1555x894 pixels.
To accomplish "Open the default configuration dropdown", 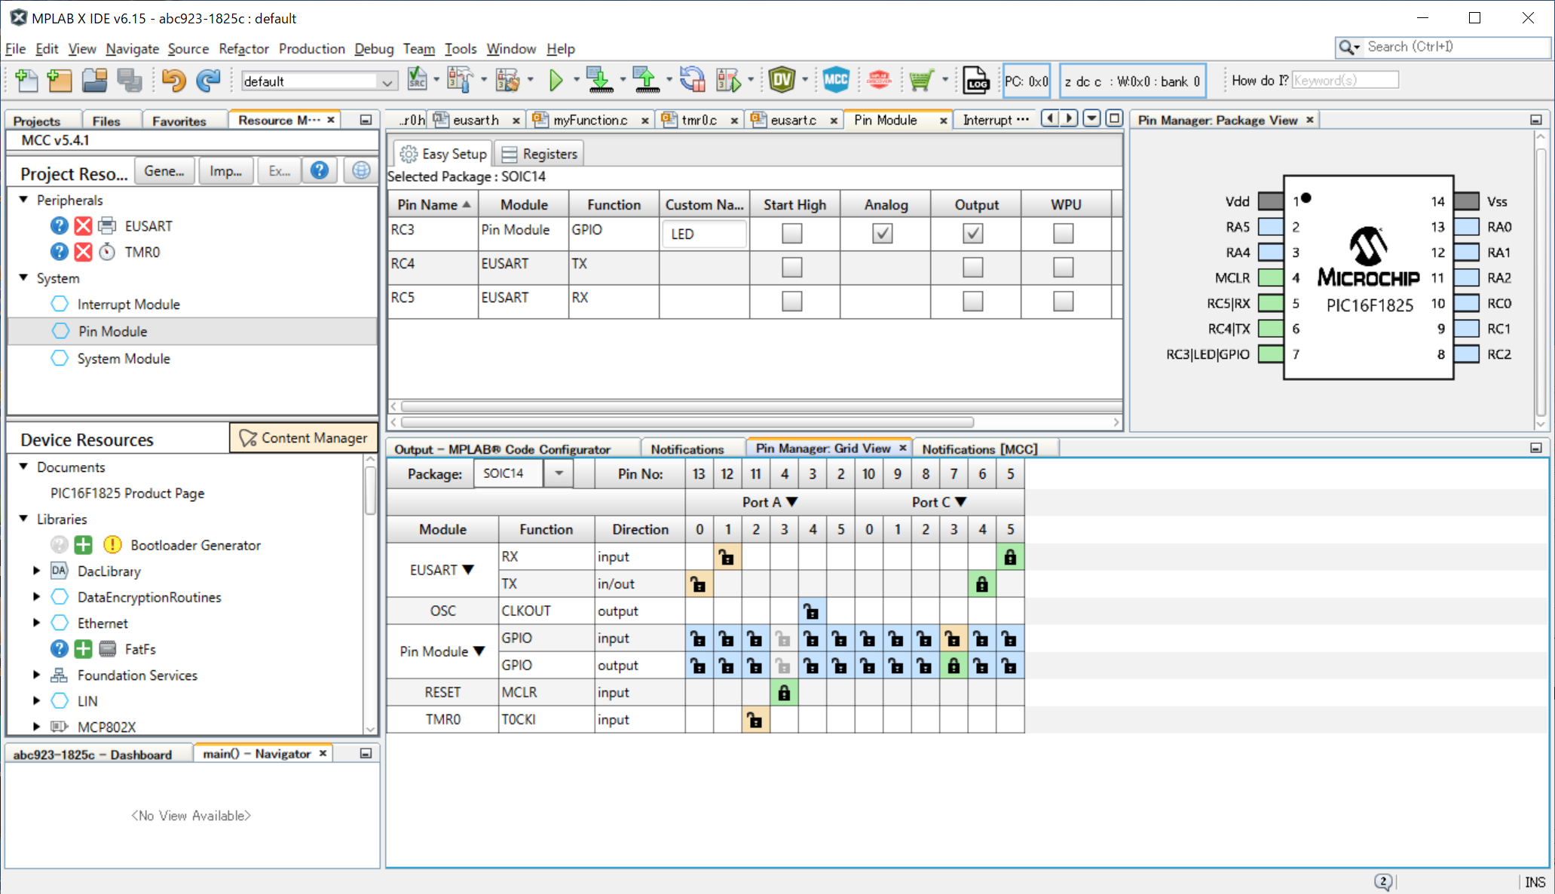I will [x=387, y=81].
